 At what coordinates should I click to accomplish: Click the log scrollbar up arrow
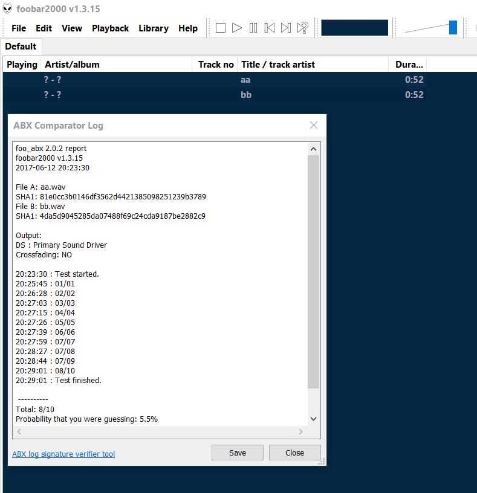tap(313, 149)
